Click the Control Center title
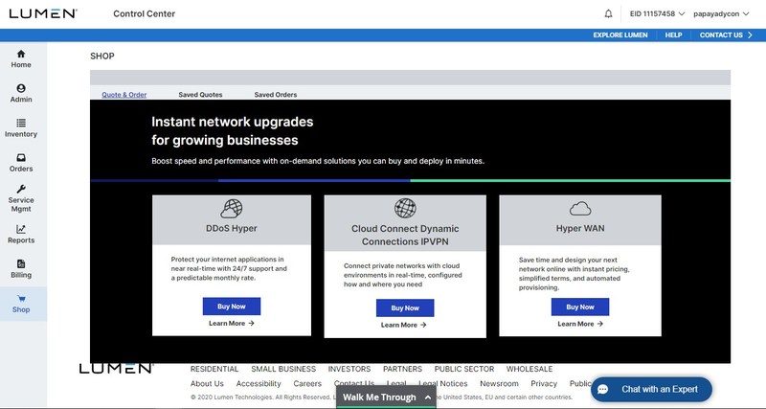The image size is (766, 409). [145, 13]
